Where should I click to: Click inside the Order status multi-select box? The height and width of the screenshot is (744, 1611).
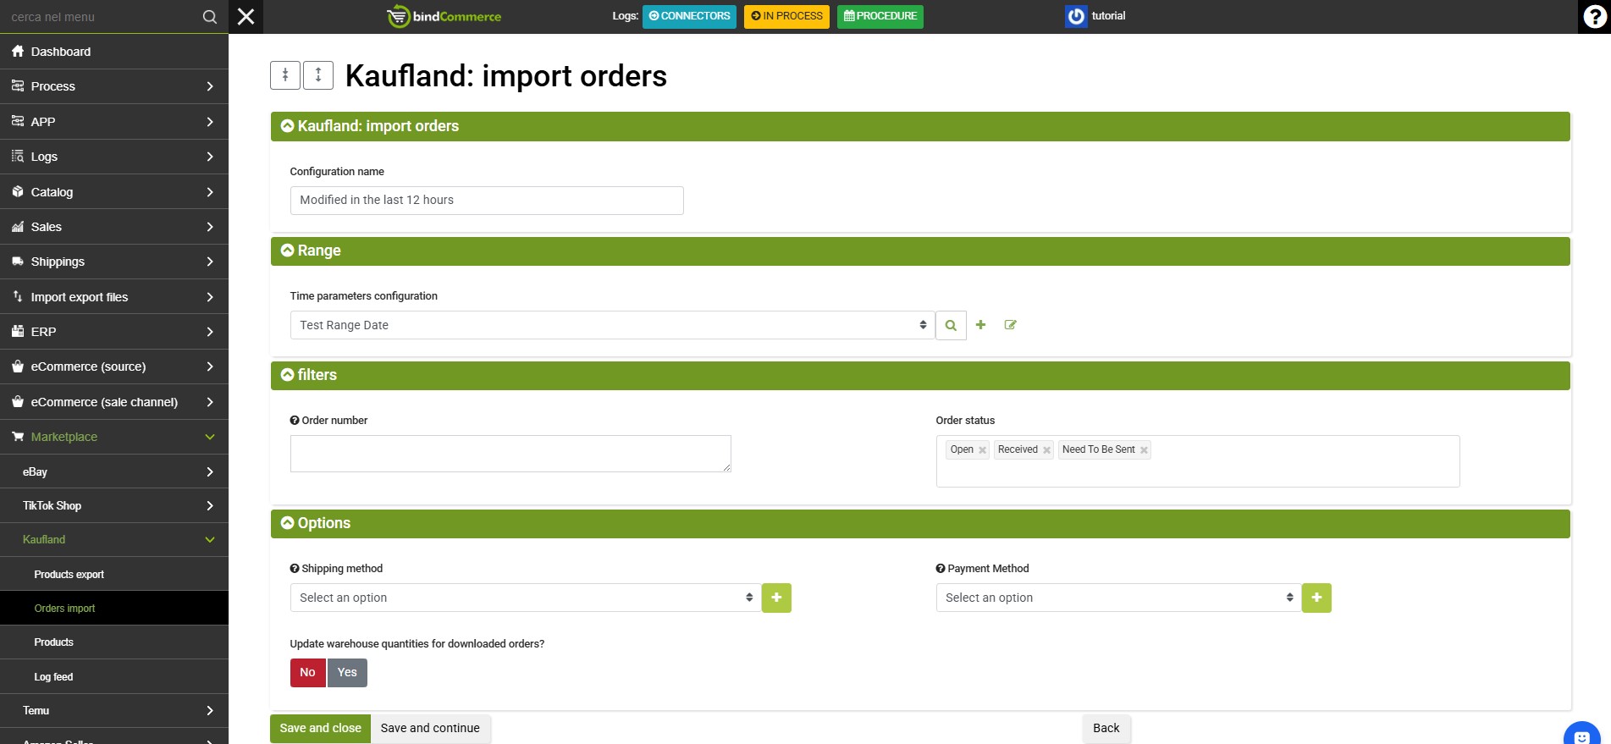click(1198, 461)
